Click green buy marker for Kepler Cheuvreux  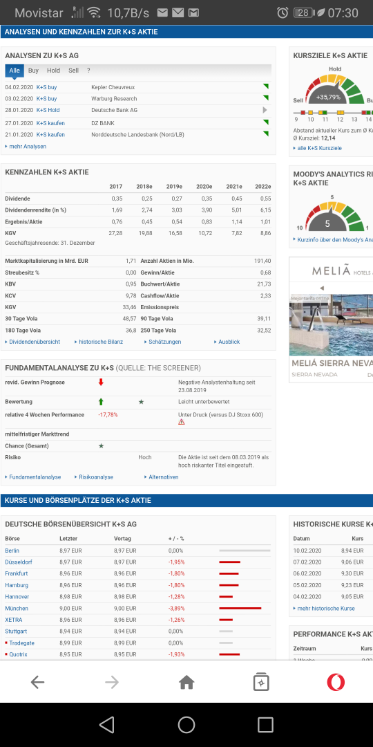coord(265,86)
